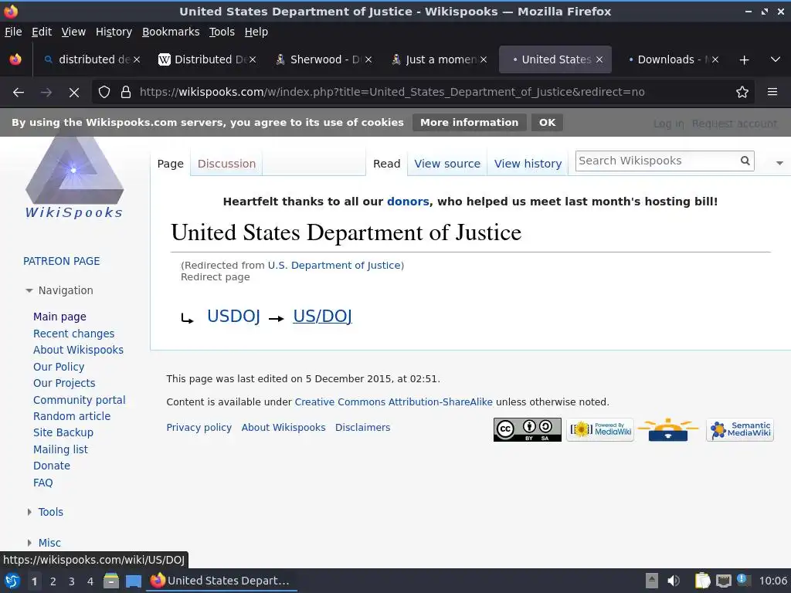Open Firefox View pinned icon

click(x=15, y=59)
